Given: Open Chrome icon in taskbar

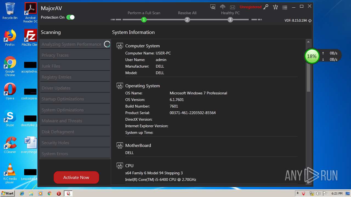Looking at the screenshot, I should 49,193.
